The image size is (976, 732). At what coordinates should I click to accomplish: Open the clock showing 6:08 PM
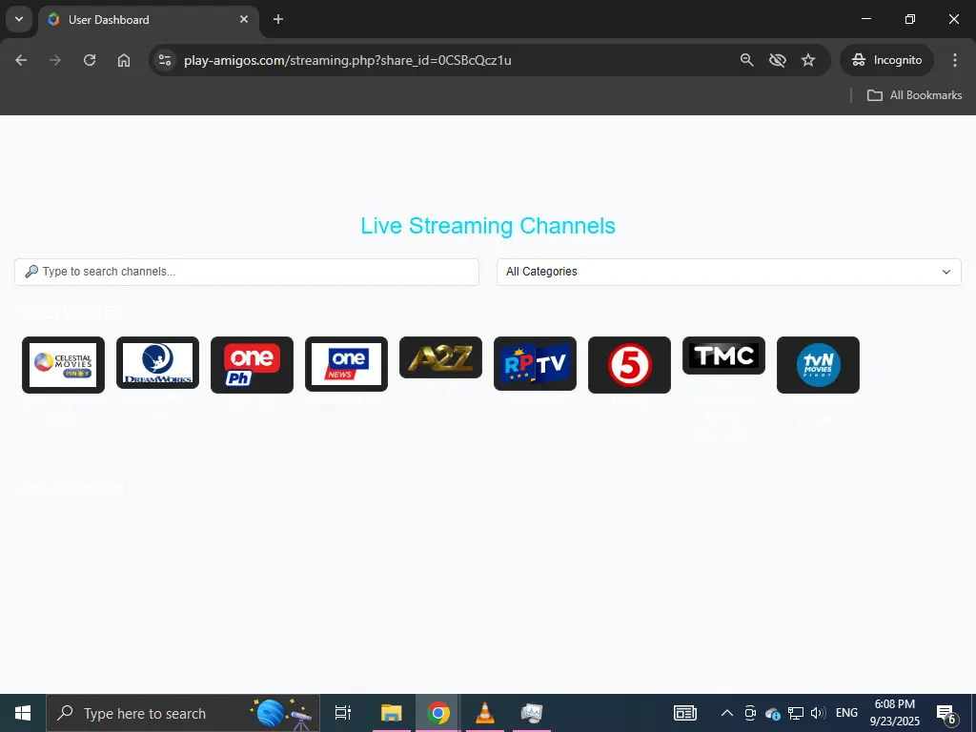pyautogui.click(x=894, y=713)
